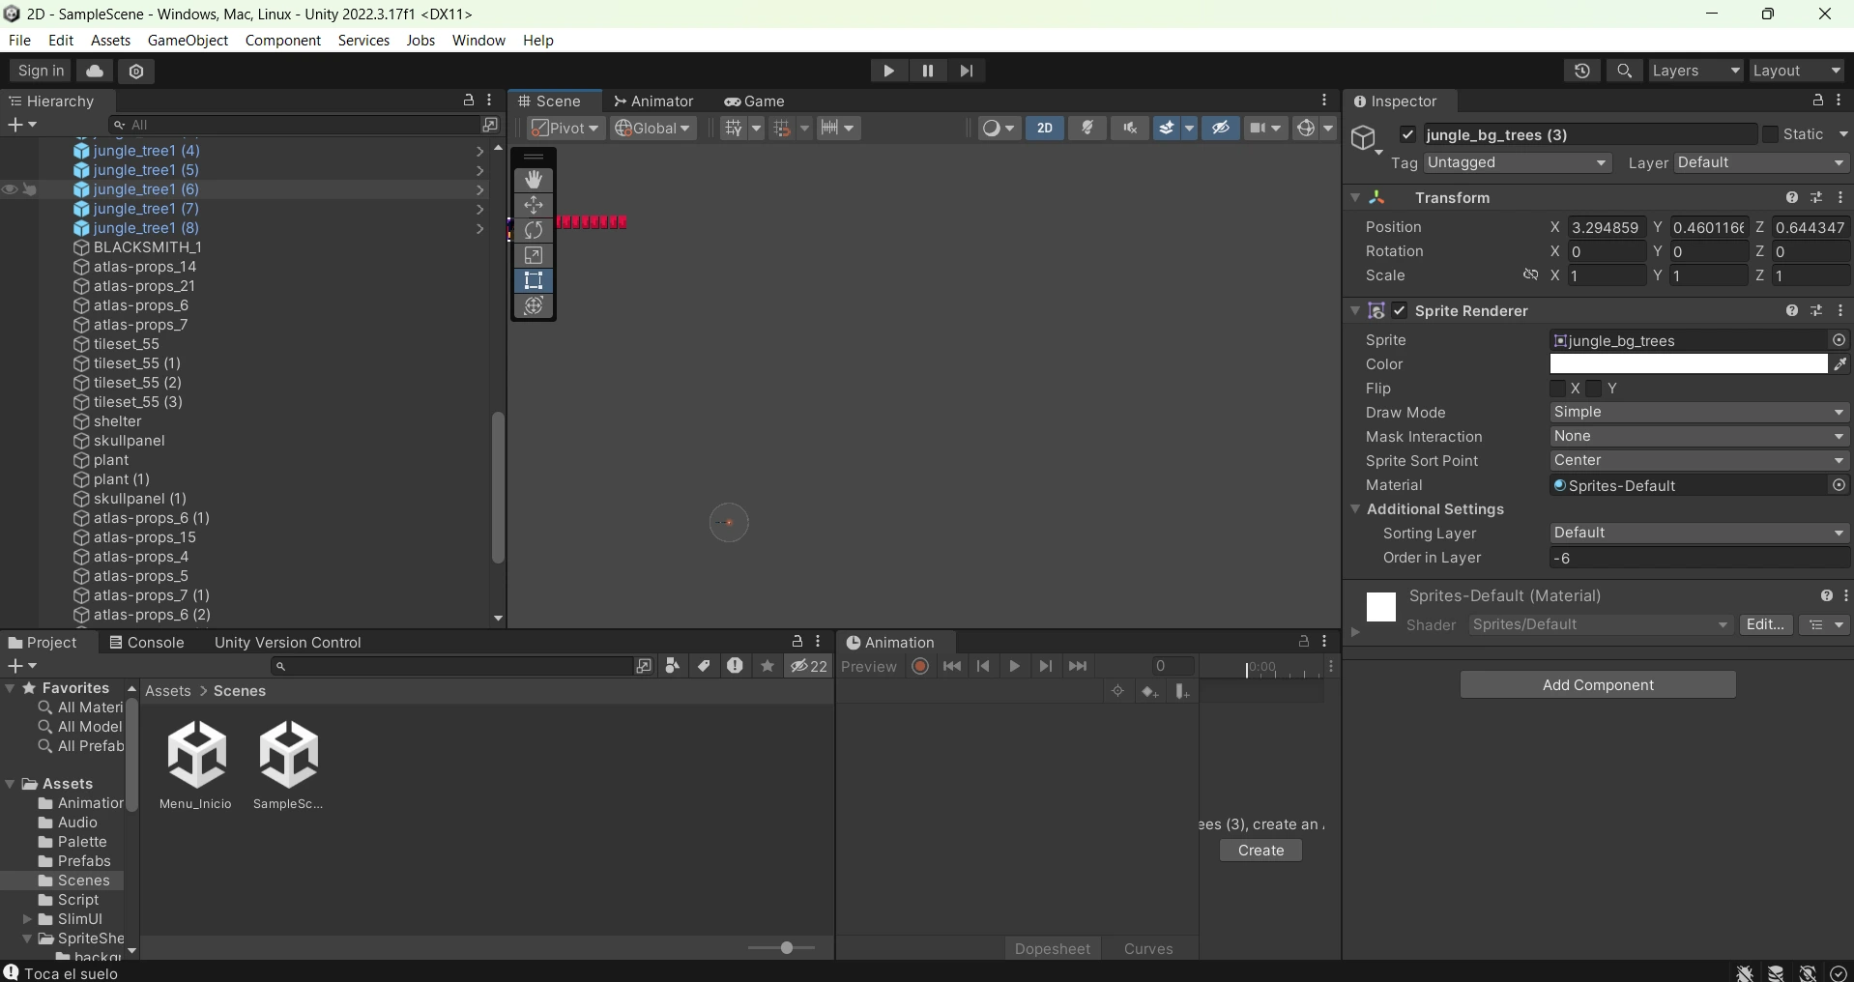The width and height of the screenshot is (1854, 982).
Task: Check the Static checkbox in the Inspector
Action: pos(1771,133)
